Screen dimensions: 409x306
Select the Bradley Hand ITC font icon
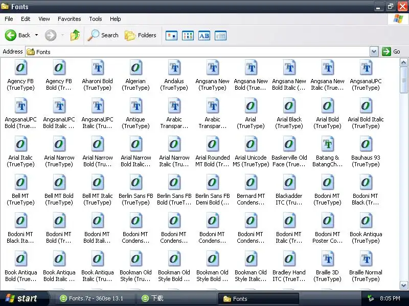289,259
